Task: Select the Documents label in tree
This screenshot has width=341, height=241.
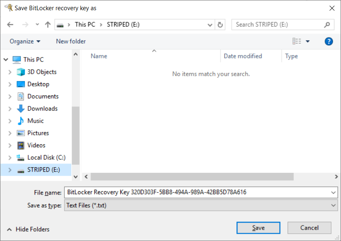Action: click(43, 96)
